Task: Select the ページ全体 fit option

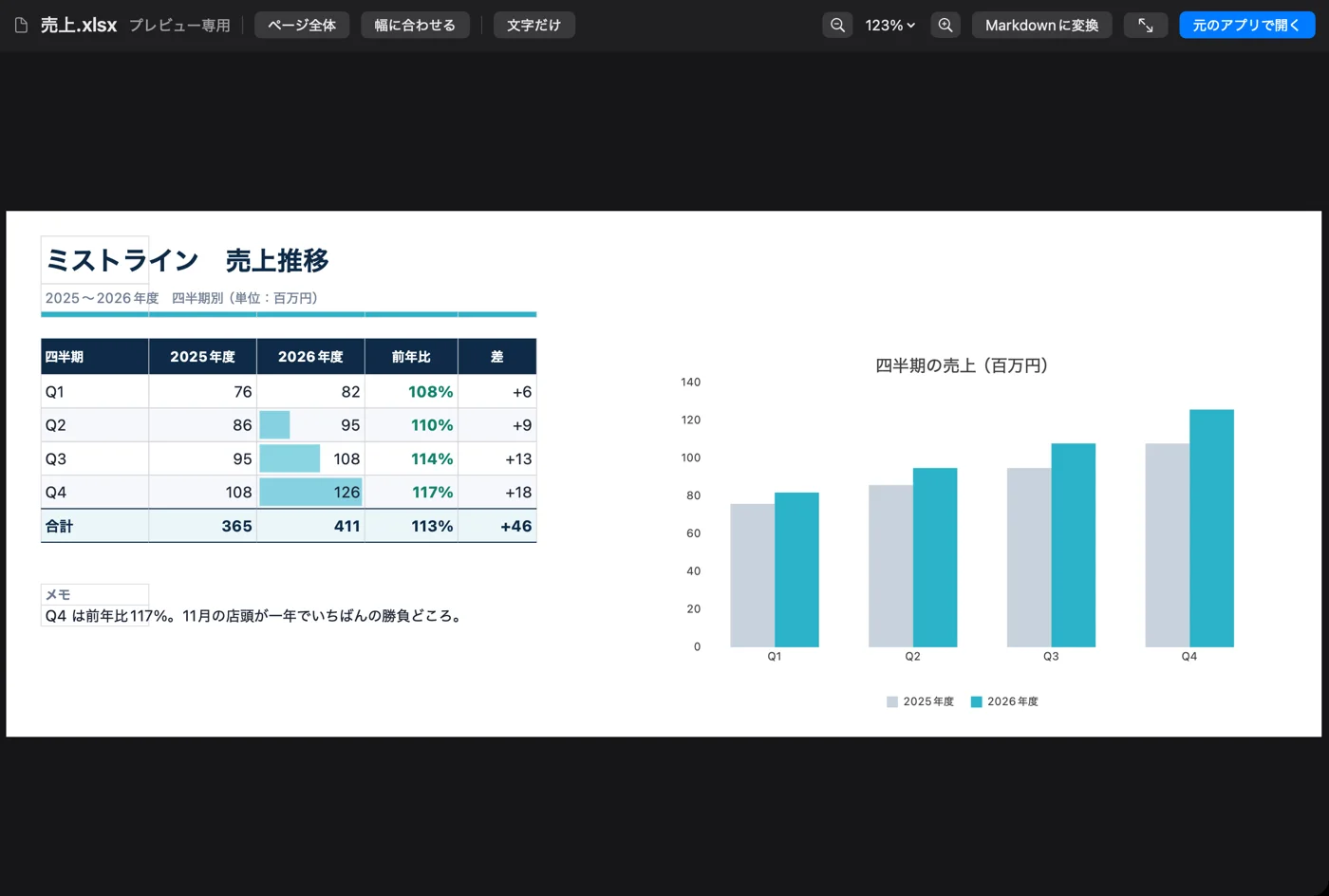Action: pos(302,26)
